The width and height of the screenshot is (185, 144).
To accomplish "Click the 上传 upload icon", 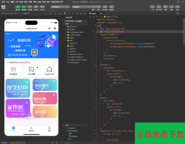I will 152,7.
